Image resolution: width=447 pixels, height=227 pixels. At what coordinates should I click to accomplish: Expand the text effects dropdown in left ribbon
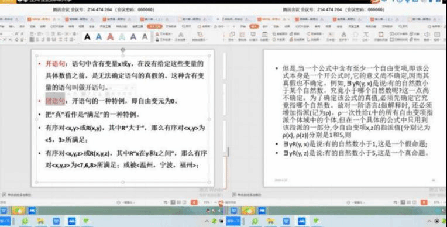point(180,37)
